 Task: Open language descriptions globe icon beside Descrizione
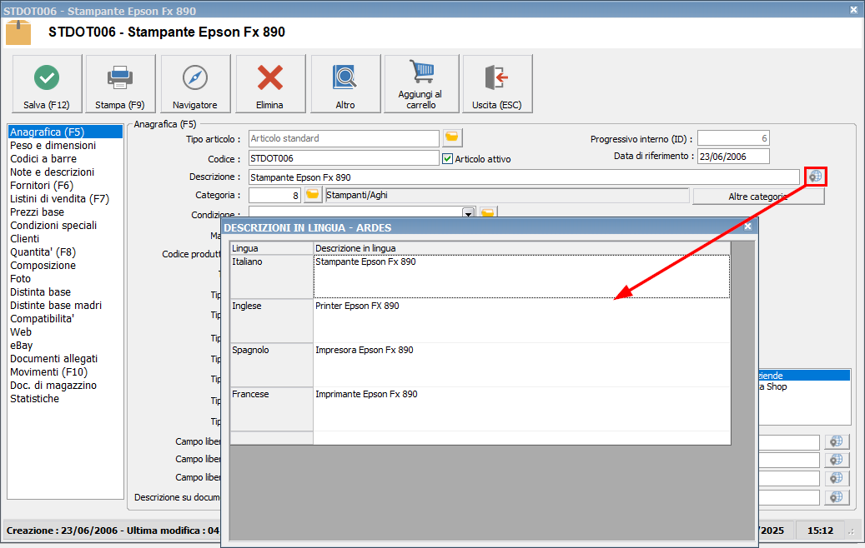point(815,177)
